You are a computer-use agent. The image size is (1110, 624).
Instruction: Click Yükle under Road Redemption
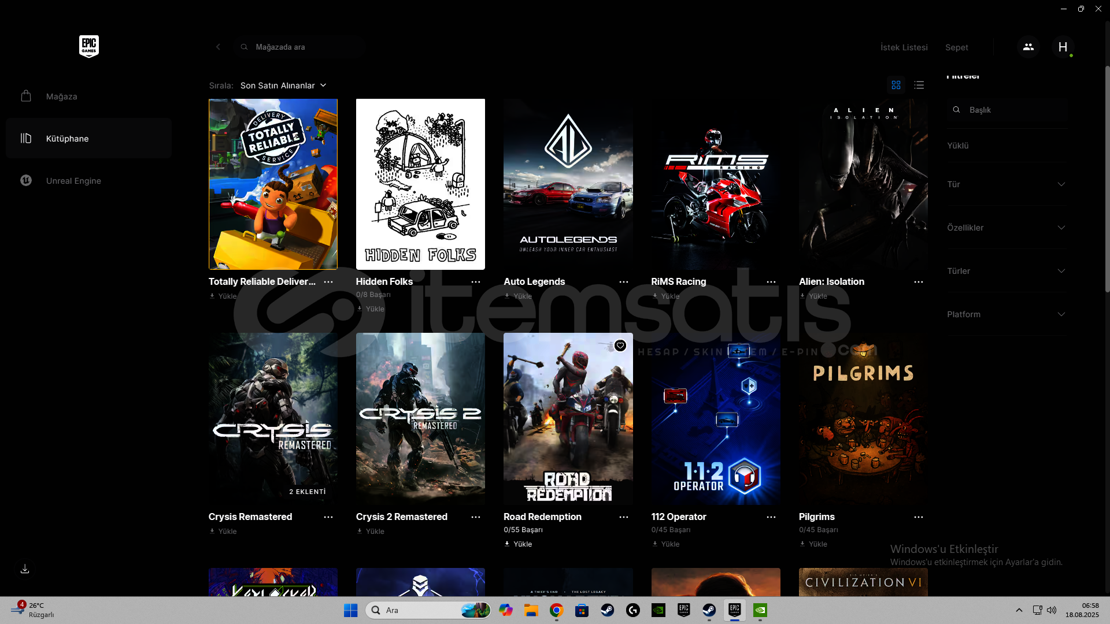click(x=518, y=544)
